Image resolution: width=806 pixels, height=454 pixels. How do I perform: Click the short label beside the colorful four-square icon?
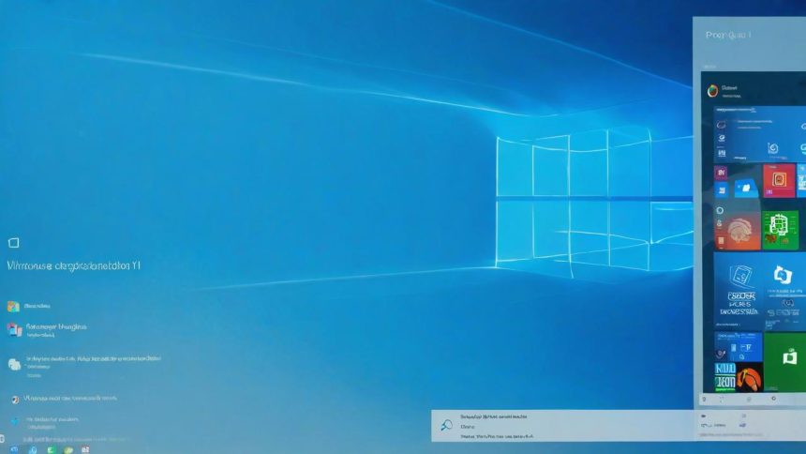(38, 306)
